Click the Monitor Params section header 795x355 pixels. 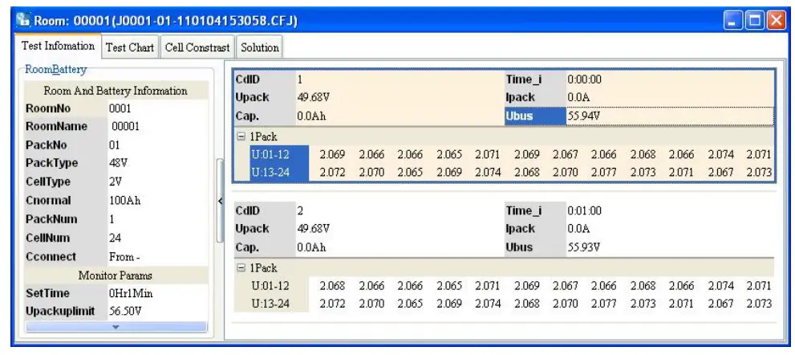[116, 275]
